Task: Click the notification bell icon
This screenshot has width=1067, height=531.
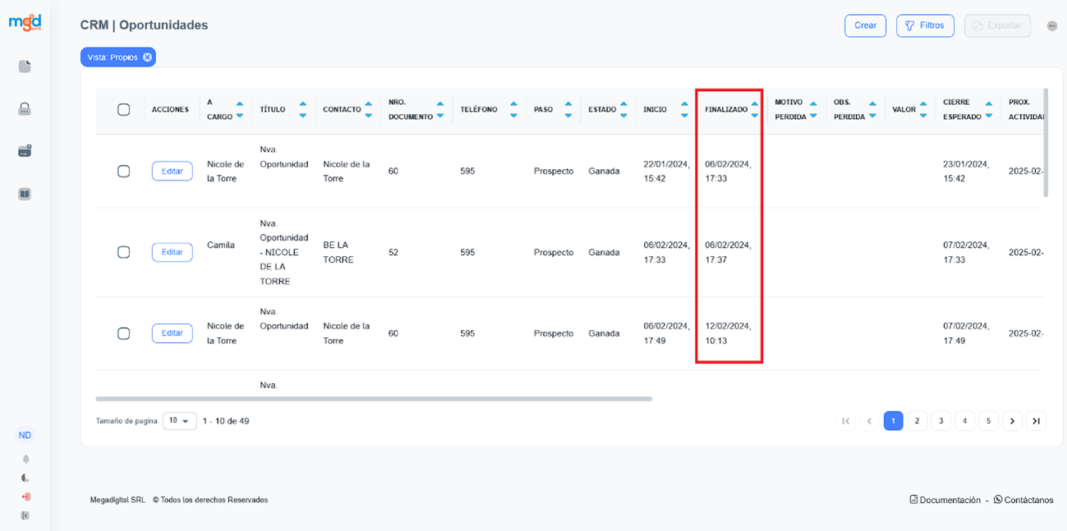Action: point(25,459)
